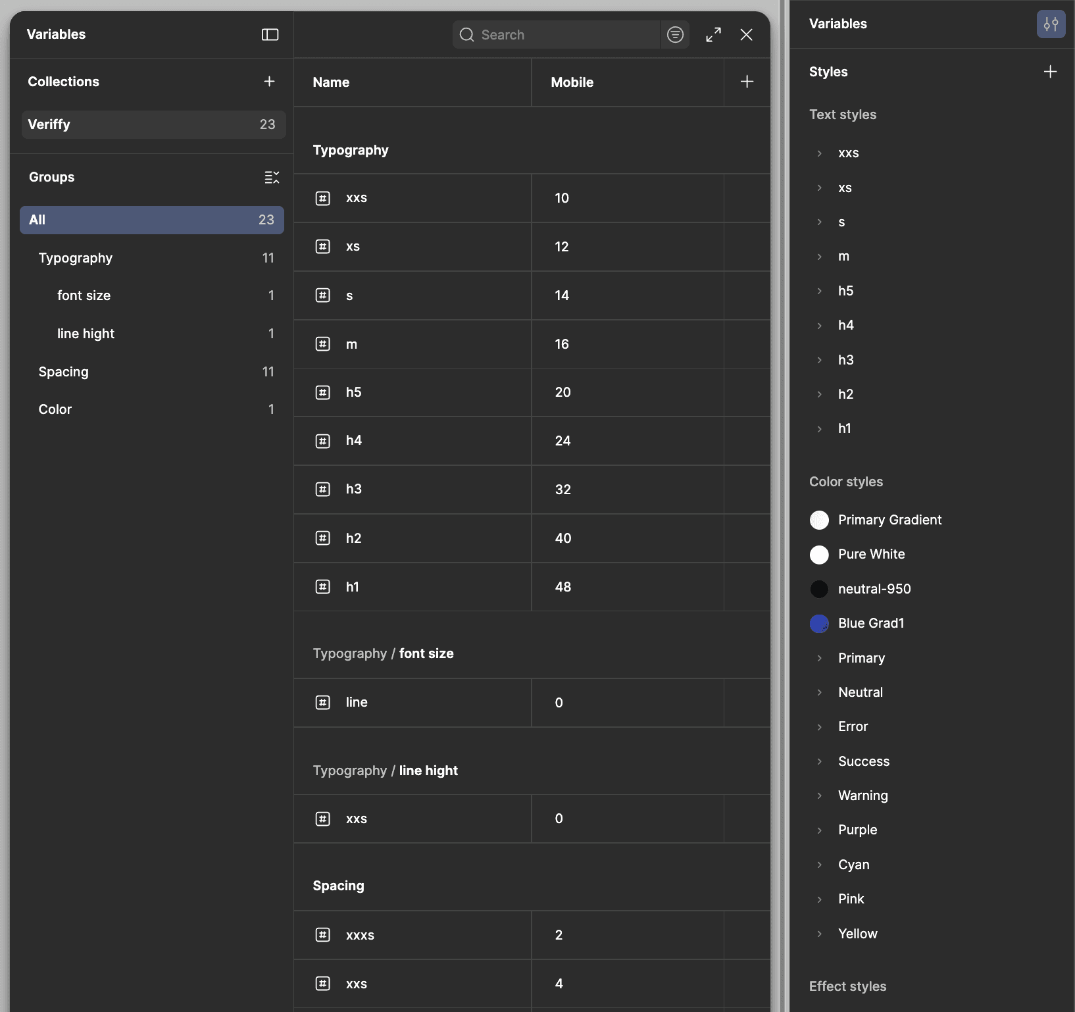
Task: Expand the Warning color style folder
Action: coord(819,796)
